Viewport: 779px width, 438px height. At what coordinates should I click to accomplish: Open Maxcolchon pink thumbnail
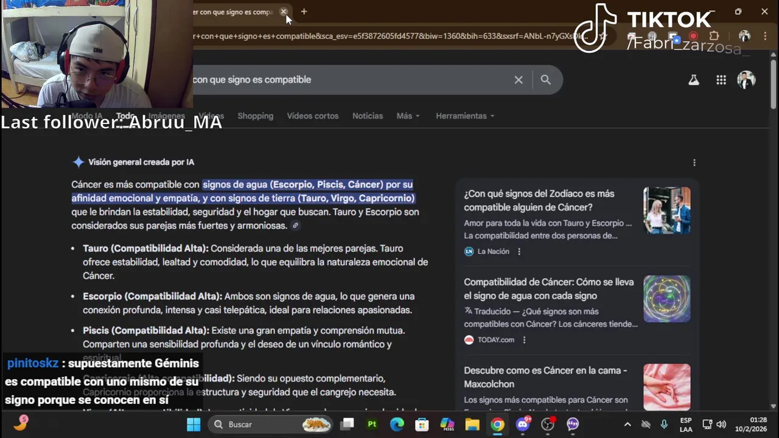point(666,387)
